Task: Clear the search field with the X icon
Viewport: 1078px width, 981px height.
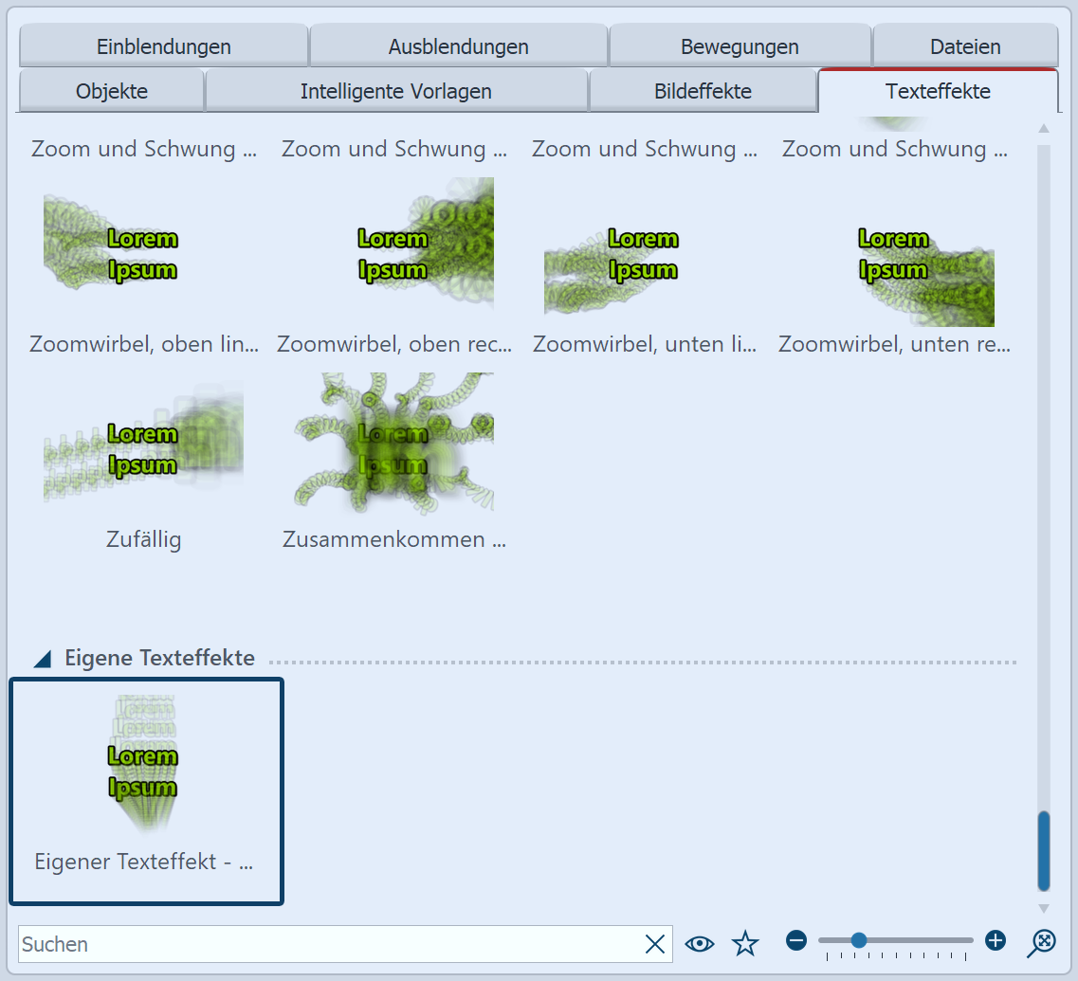Action: pos(655,944)
